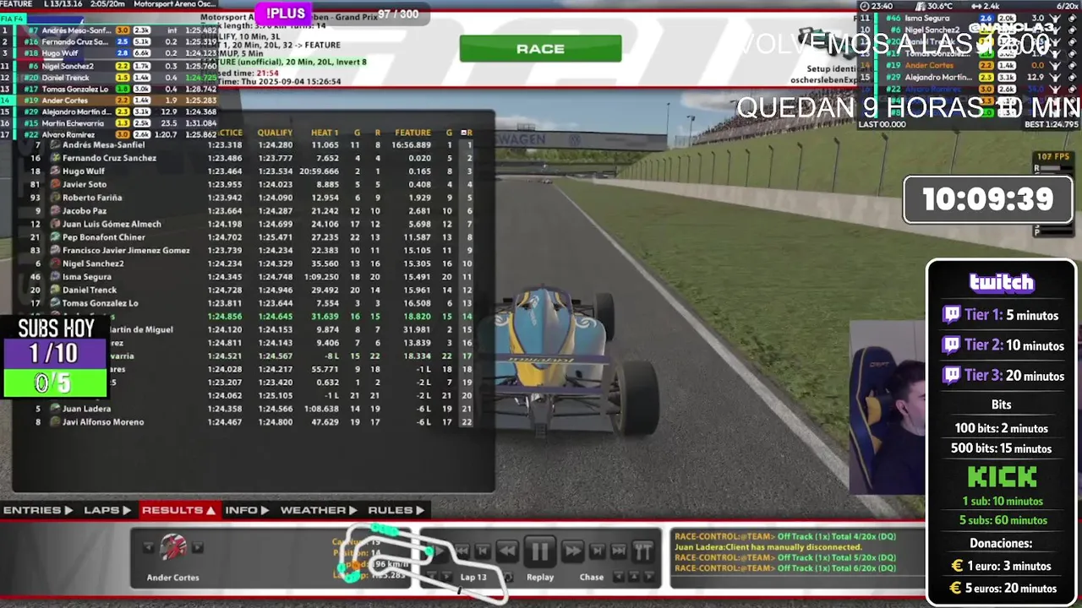Click the QUALIFY column header
Viewport: 1082px width, 608px height.
[x=275, y=133]
